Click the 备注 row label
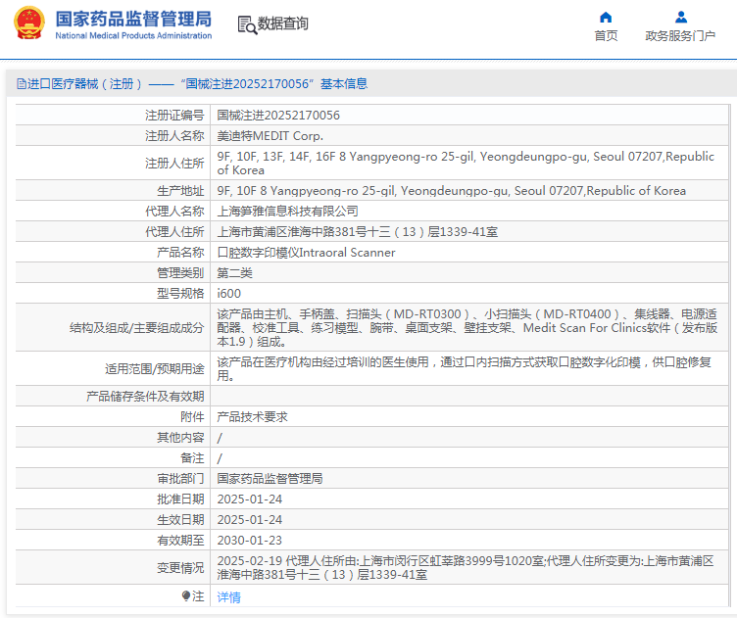The width and height of the screenshot is (737, 618). (x=192, y=458)
